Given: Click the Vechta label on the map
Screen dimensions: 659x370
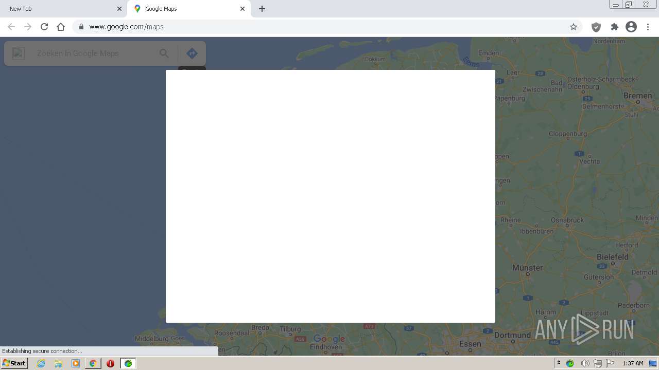Looking at the screenshot, I should point(589,161).
